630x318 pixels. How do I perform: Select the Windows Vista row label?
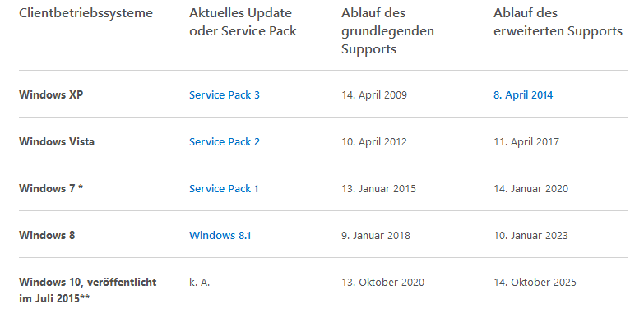click(x=57, y=141)
